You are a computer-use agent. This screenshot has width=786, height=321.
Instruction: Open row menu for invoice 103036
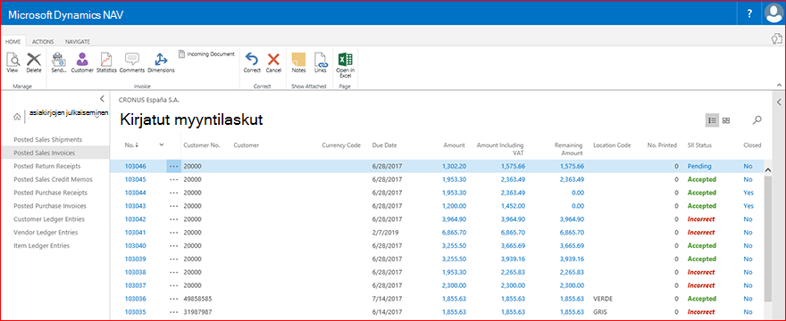pos(174,299)
